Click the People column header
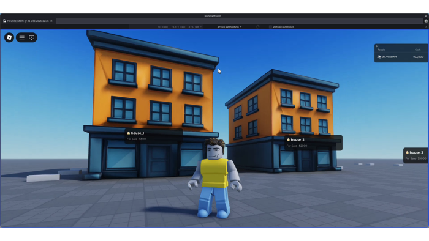Image resolution: width=429 pixels, height=241 pixels. 381,50
